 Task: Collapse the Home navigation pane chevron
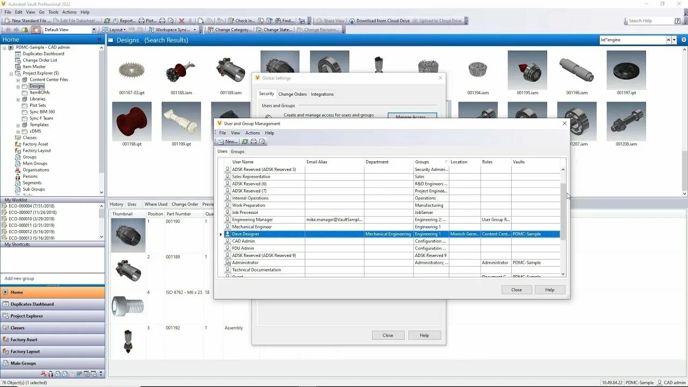click(x=99, y=40)
